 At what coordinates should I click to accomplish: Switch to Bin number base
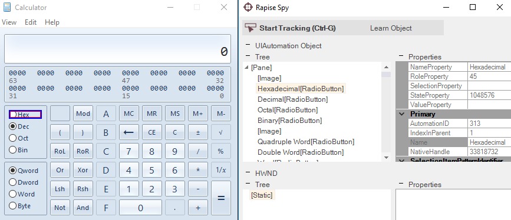pyautogui.click(x=18, y=150)
